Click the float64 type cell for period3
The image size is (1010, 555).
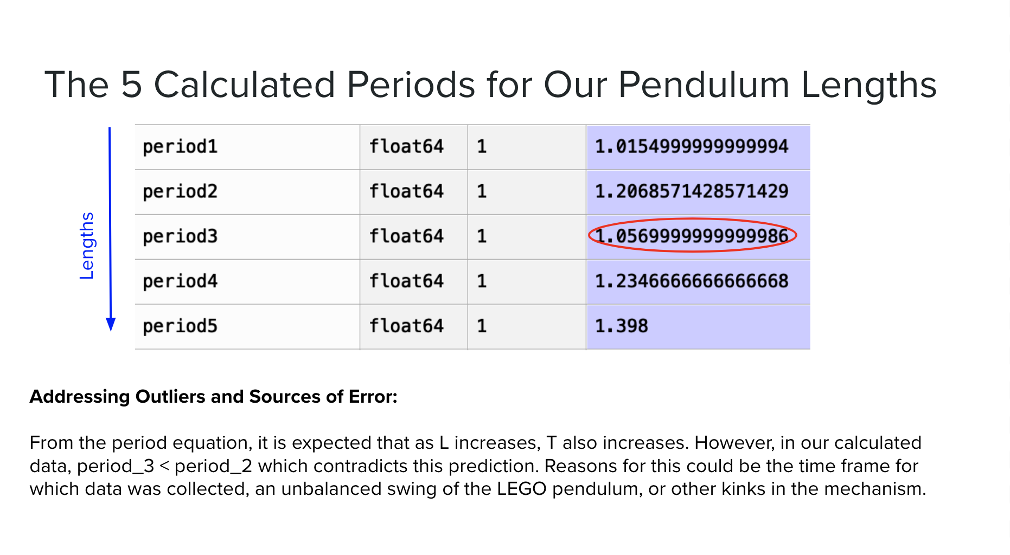(414, 237)
